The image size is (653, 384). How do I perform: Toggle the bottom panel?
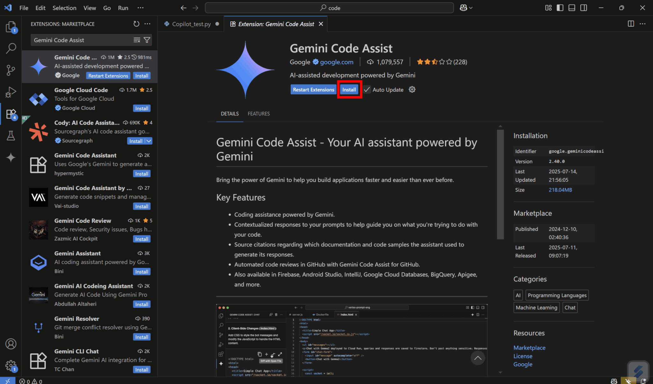(572, 8)
